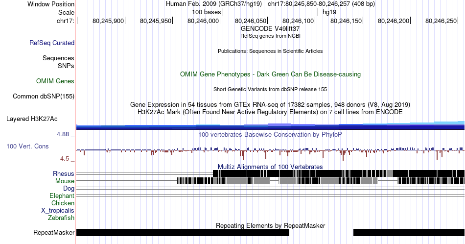Click the 80,246,050 ruler position
Viewport: 465px width, 244px height.
pyautogui.click(x=250, y=21)
